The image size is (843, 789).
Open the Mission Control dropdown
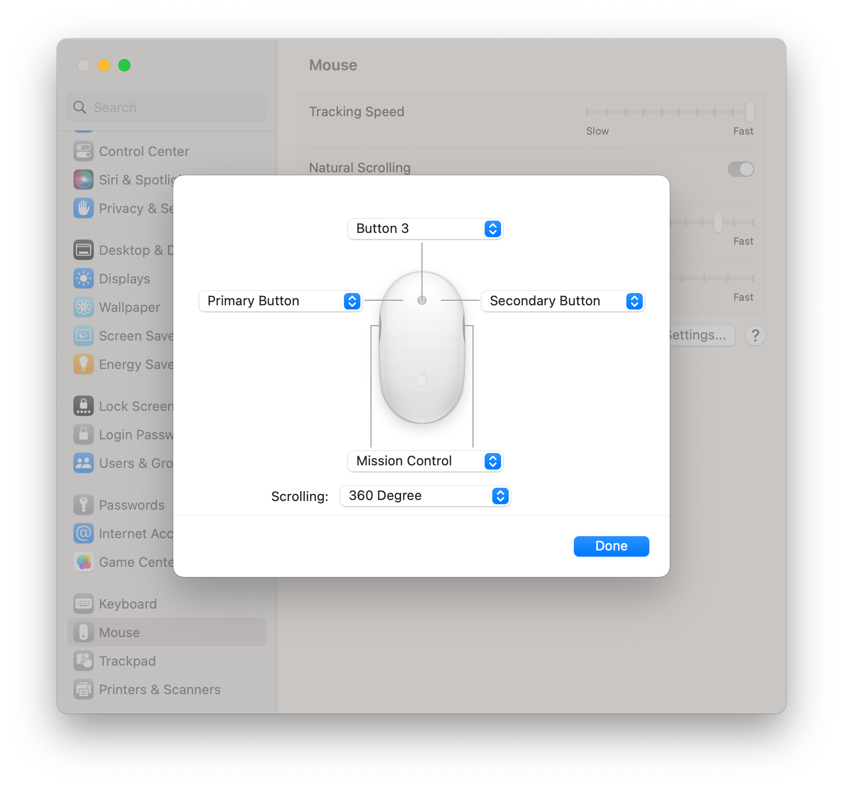pyautogui.click(x=425, y=461)
